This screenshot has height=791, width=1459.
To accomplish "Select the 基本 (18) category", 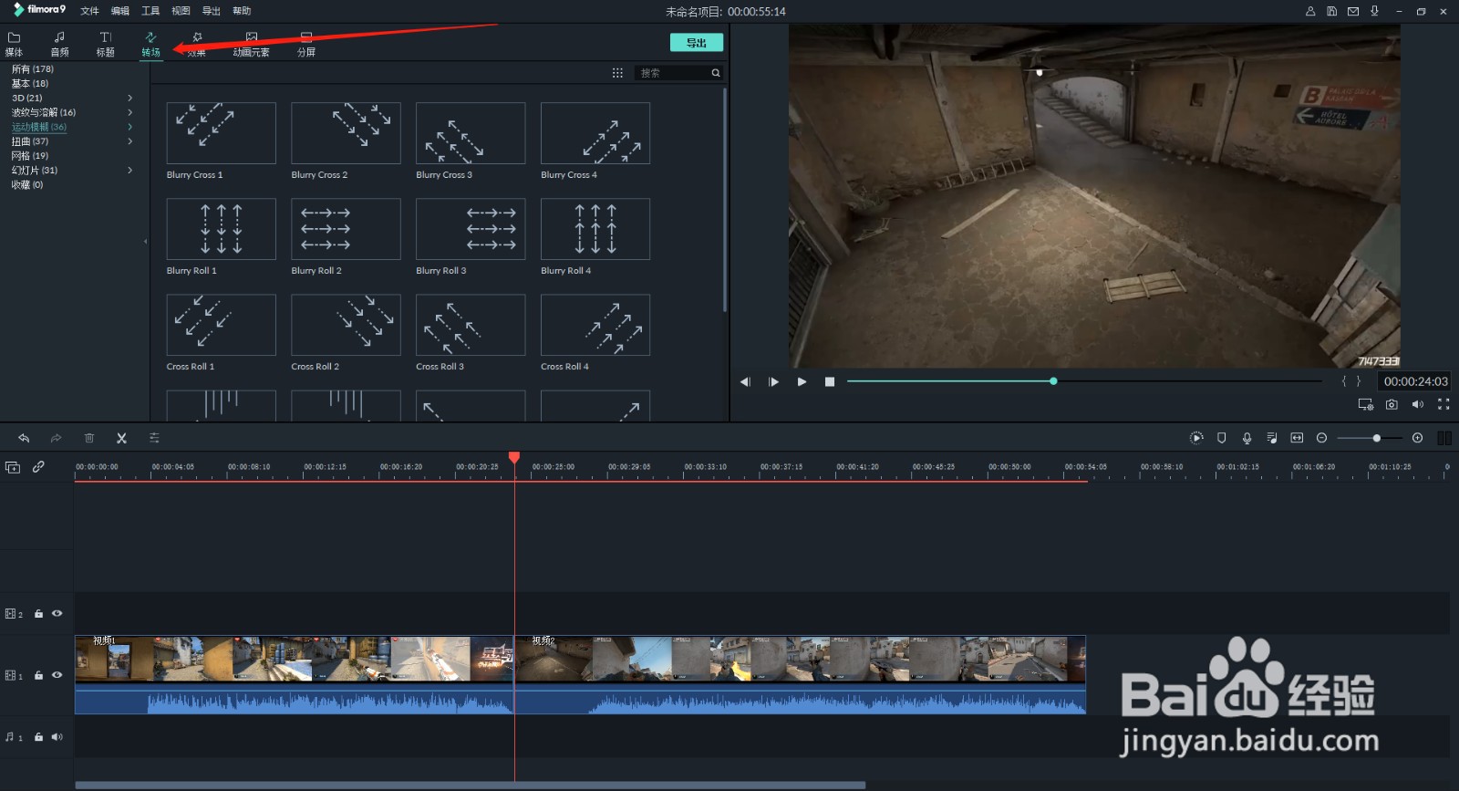I will [x=30, y=84].
